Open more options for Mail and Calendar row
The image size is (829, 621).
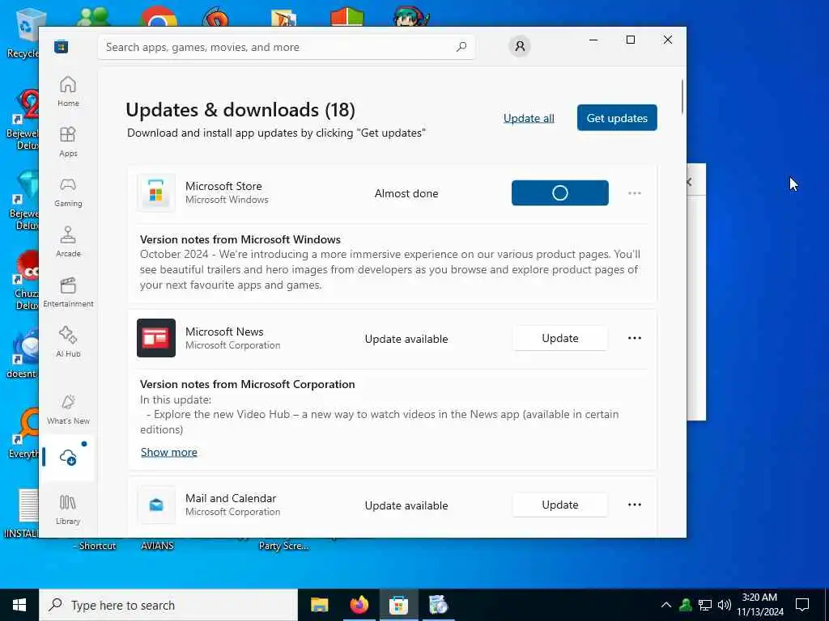[x=635, y=505]
